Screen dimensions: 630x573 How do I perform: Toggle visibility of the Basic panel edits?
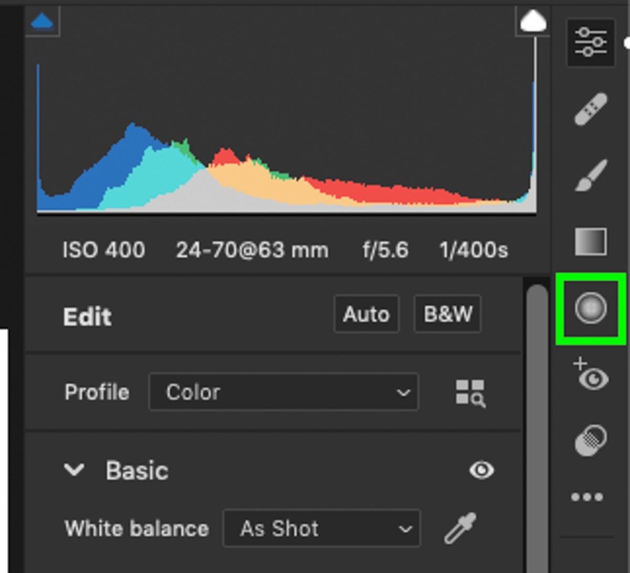coord(481,470)
